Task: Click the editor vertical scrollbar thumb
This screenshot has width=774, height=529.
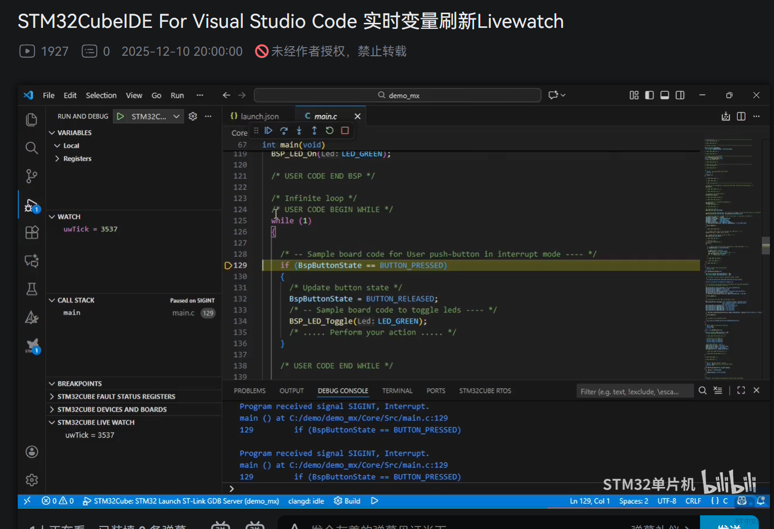Action: [x=766, y=245]
